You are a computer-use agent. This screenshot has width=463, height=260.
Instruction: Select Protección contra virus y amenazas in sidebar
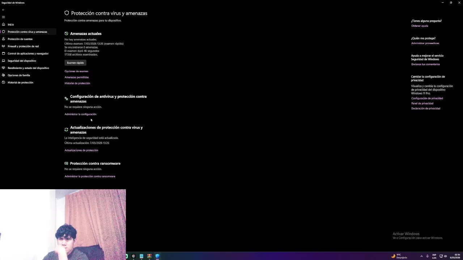27,32
